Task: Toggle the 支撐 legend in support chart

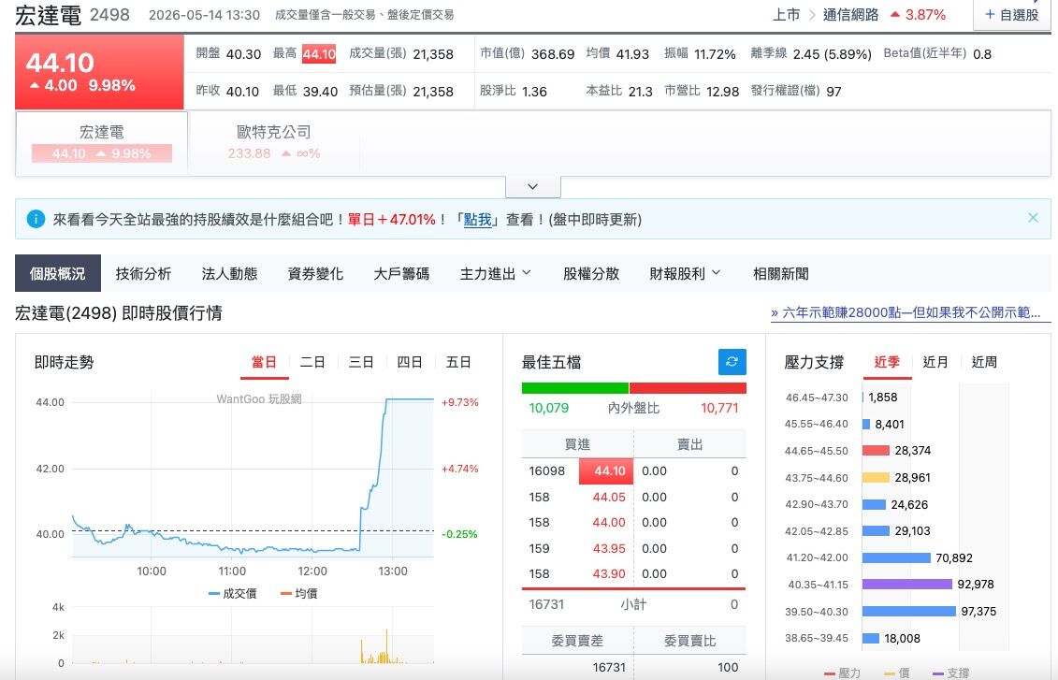Action: click(x=950, y=673)
